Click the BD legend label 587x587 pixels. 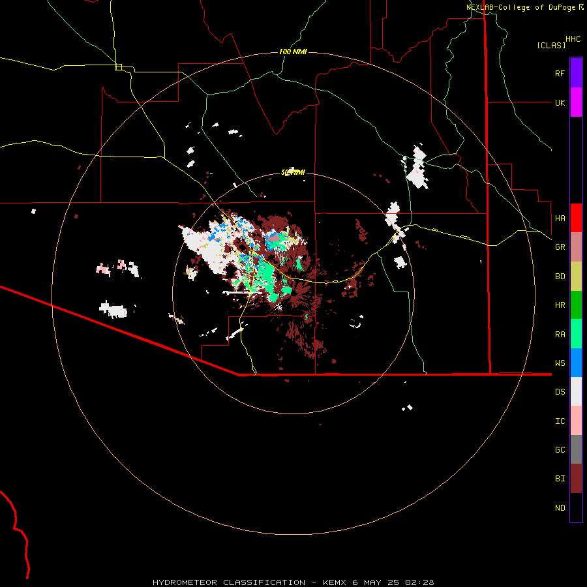(560, 277)
